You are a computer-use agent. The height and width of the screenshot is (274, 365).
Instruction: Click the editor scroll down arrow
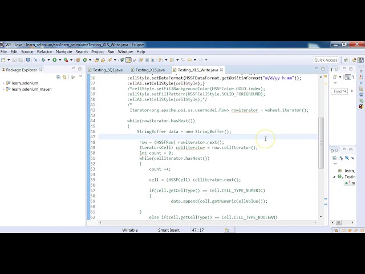[321, 217]
